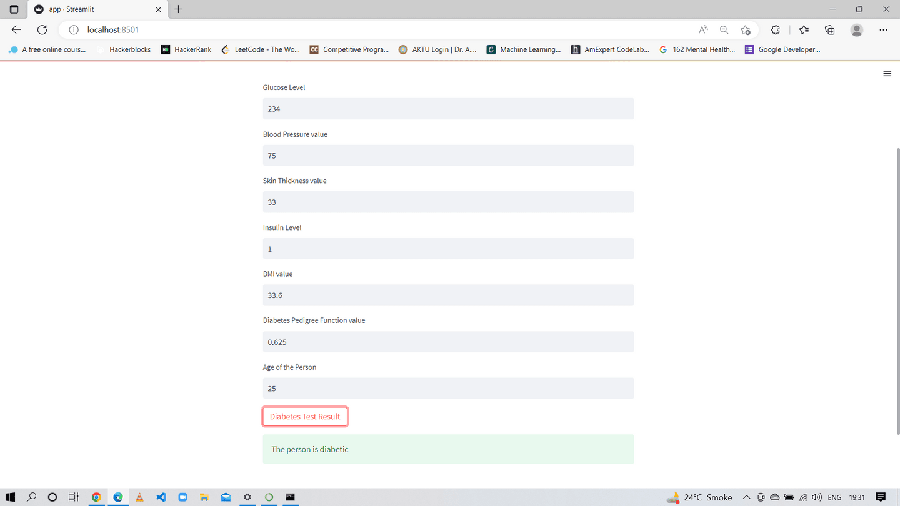Click the BMI value input field

(448, 295)
